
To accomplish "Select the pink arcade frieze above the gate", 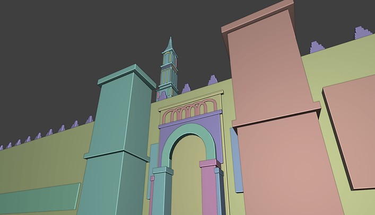I will coord(190,110).
